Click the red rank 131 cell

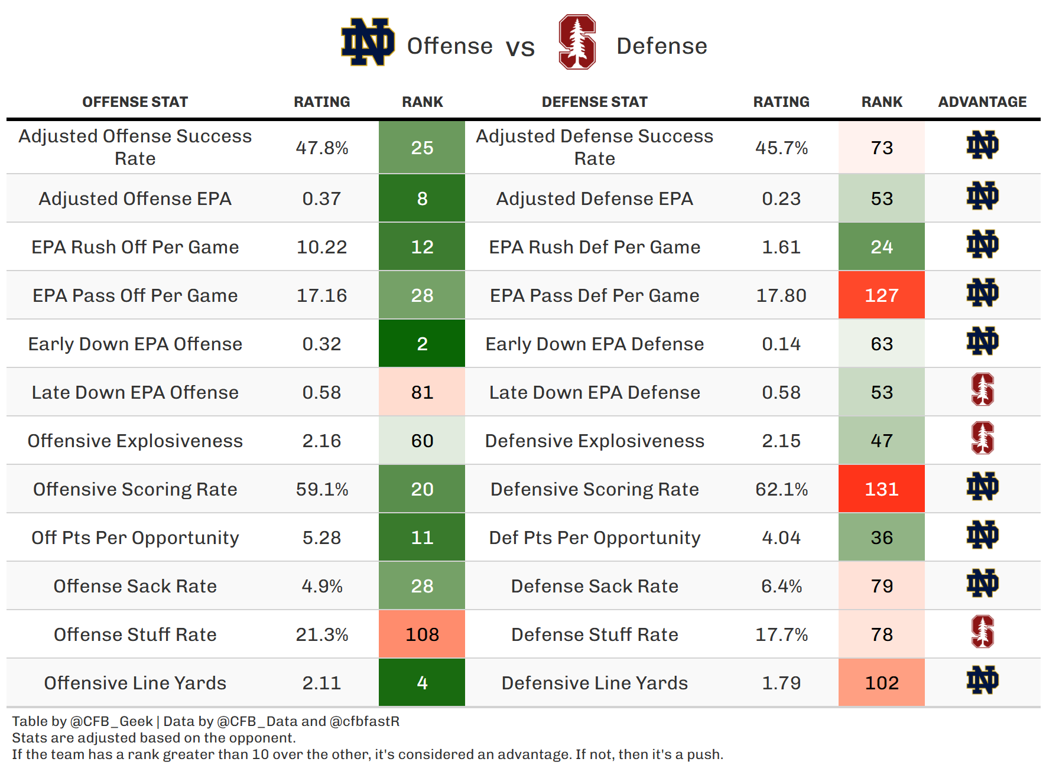tap(881, 489)
